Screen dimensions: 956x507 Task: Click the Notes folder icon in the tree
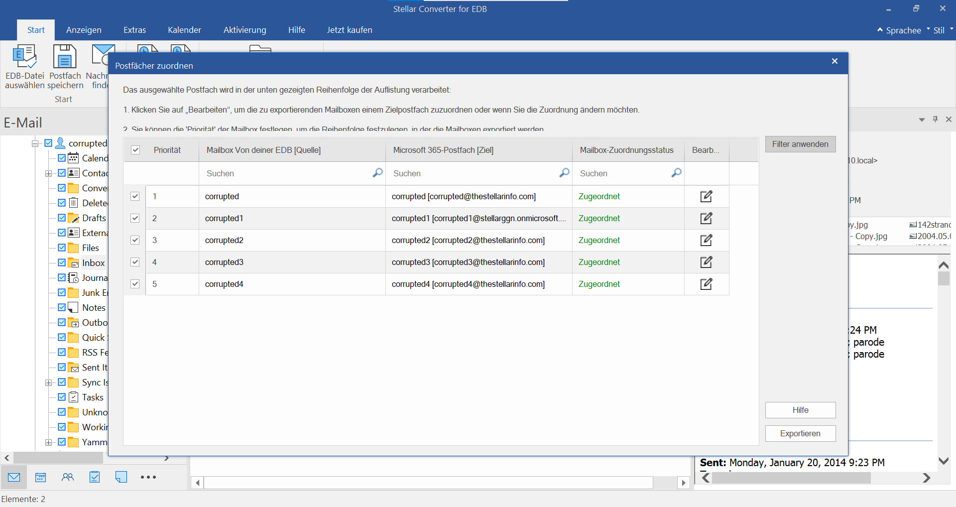(74, 308)
